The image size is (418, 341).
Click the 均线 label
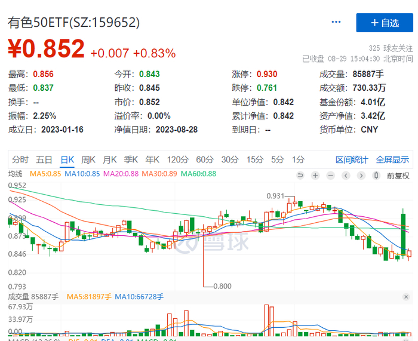[15, 174]
